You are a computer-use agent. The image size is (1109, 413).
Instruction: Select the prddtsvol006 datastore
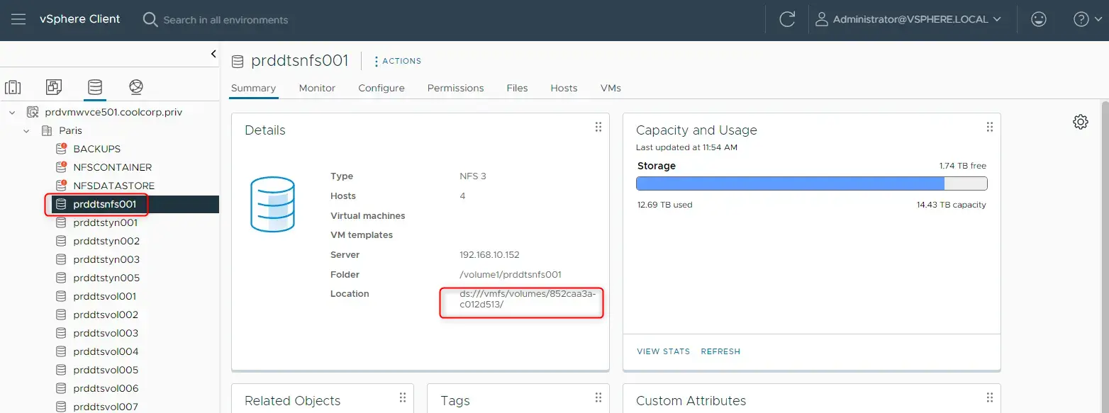[x=106, y=388]
